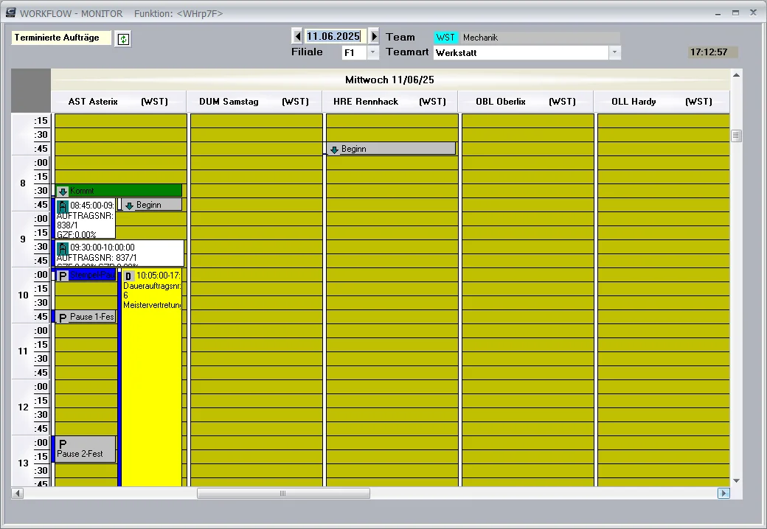Select the AST Asterix column header
767x529 pixels.
tap(118, 102)
